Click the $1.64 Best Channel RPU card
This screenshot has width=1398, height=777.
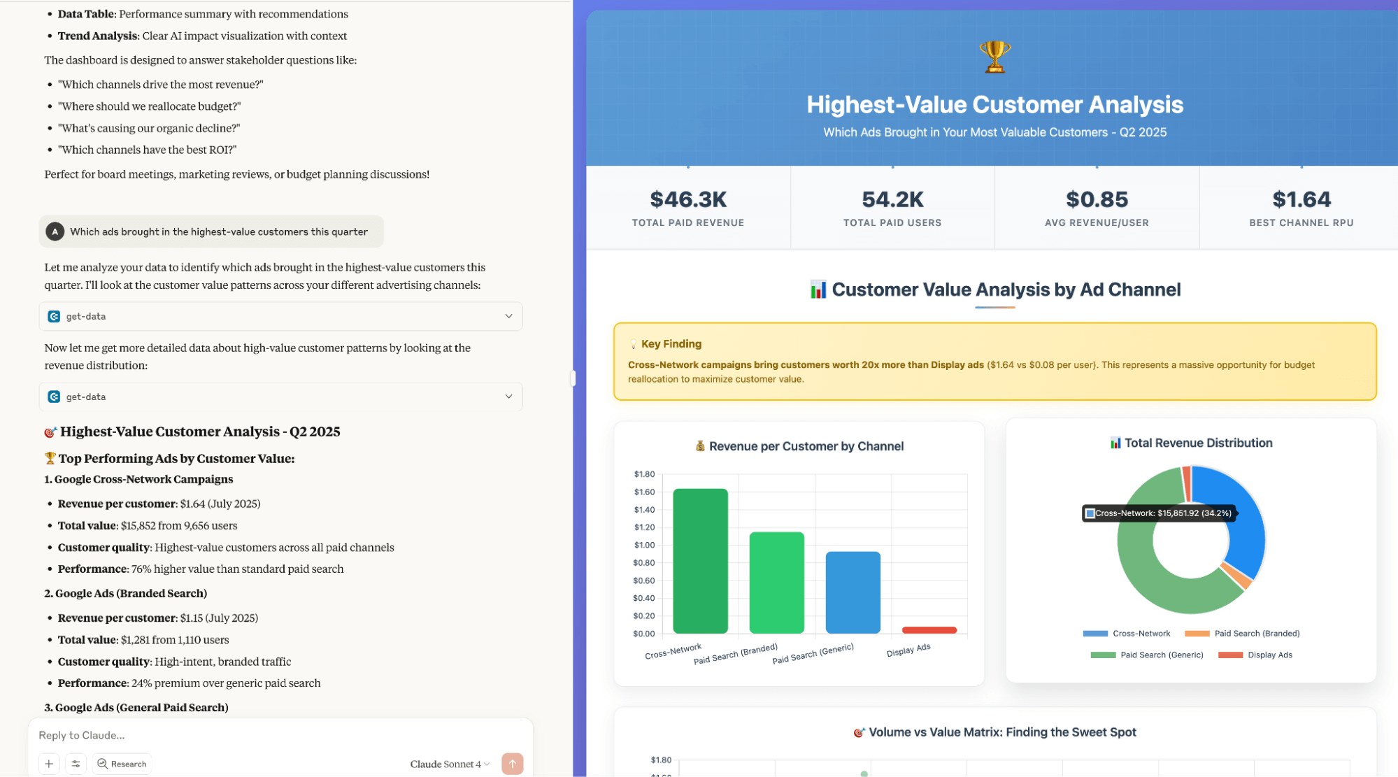[x=1301, y=208]
